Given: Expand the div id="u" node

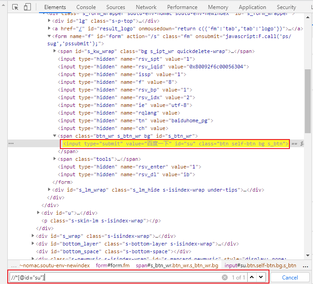Looking at the screenshot, I should pos(38,212).
